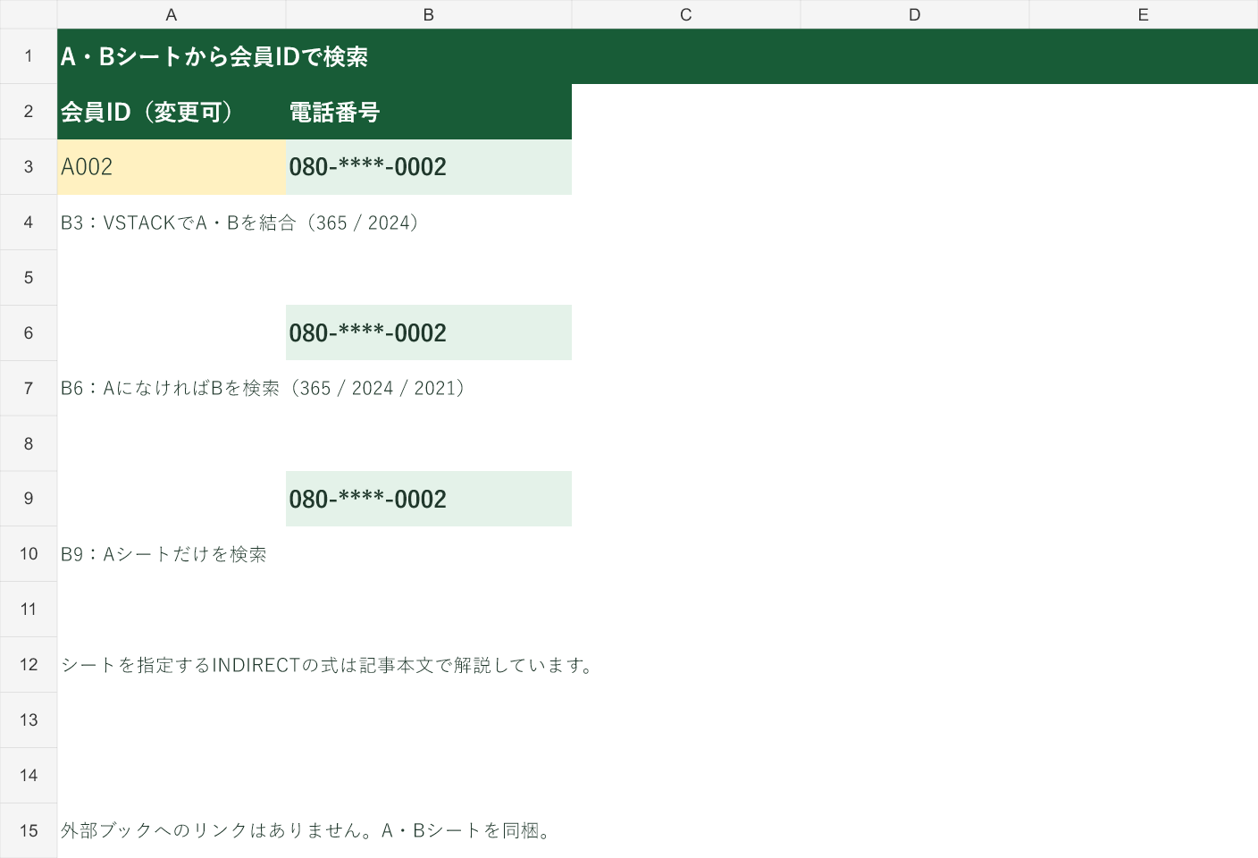This screenshot has width=1258, height=858.
Task: Click the yellow input cell 'A002'
Action: pyautogui.click(x=172, y=167)
